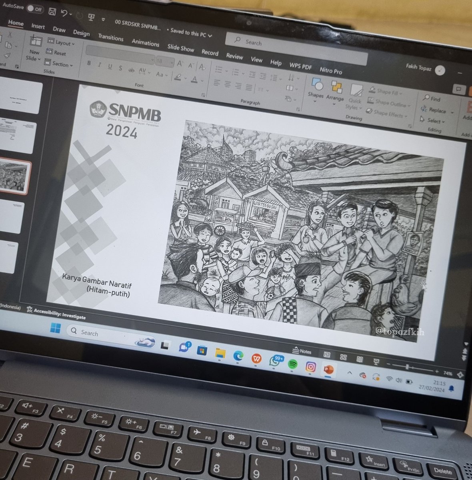Open the Animations tab
The height and width of the screenshot is (480, 472).
pyautogui.click(x=146, y=42)
